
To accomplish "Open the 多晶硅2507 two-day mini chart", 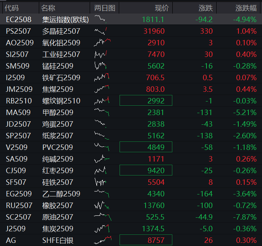I will [101, 31].
